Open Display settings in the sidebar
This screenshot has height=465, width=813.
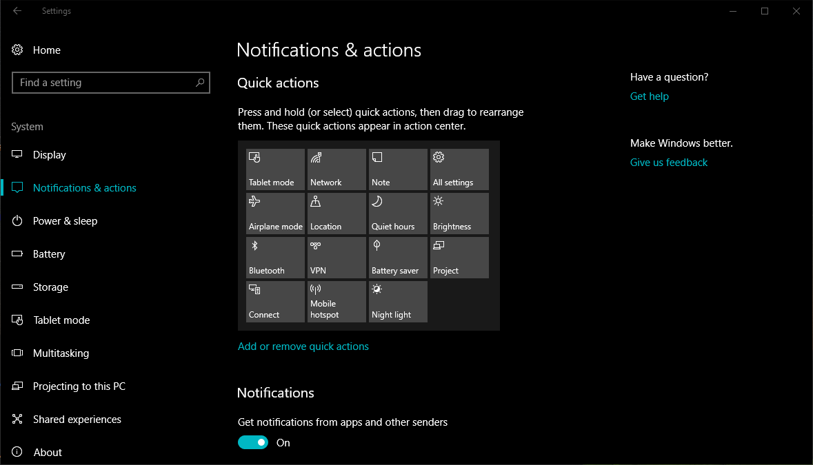tap(50, 155)
